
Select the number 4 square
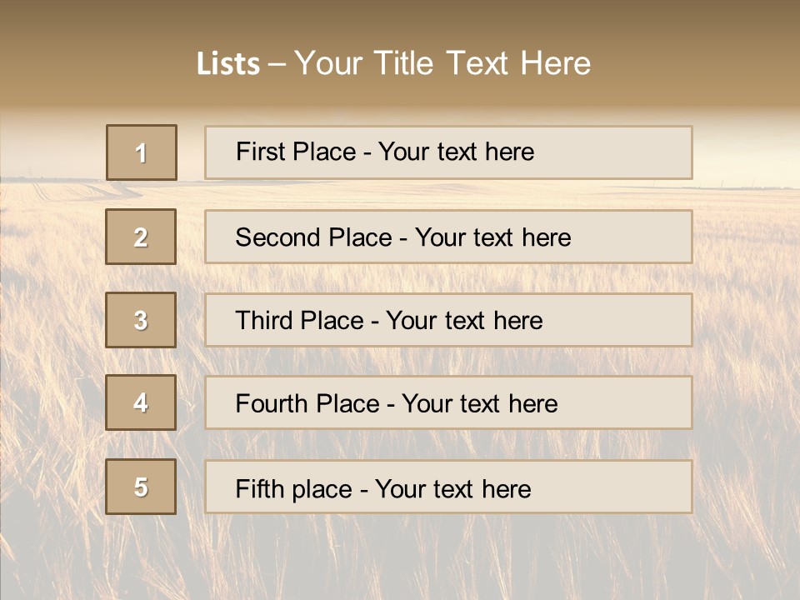pyautogui.click(x=141, y=402)
